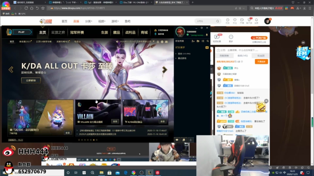Image resolution: width=314 pixels, height=176 pixels.
Task: Switch to the 冠军杯赛 tab in the League client
Action: click(77, 32)
